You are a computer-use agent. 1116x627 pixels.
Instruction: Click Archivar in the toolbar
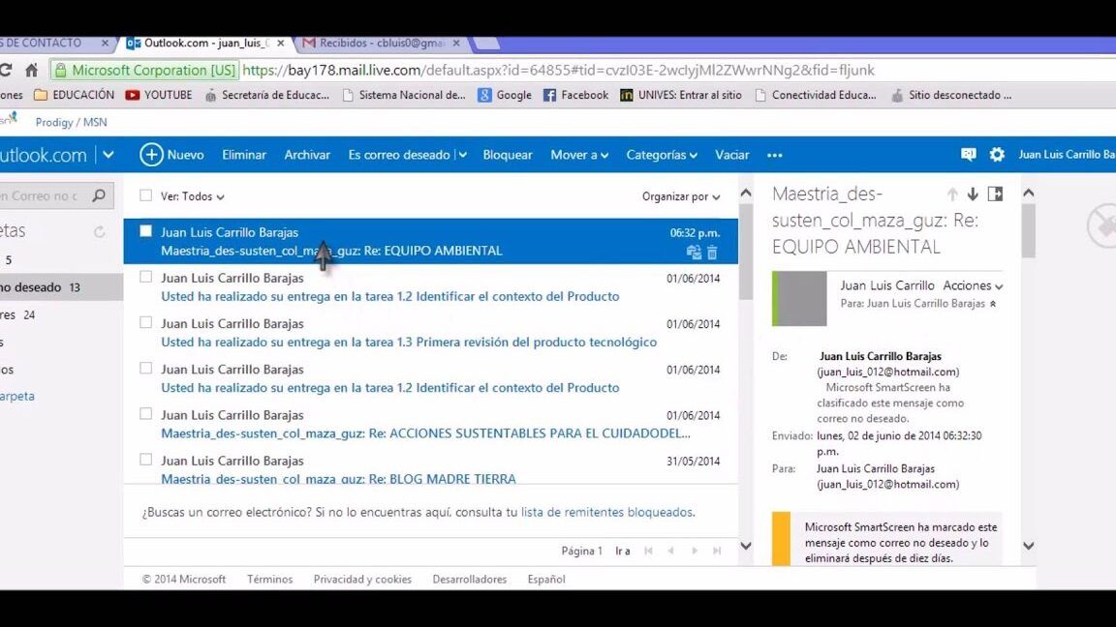coord(307,155)
